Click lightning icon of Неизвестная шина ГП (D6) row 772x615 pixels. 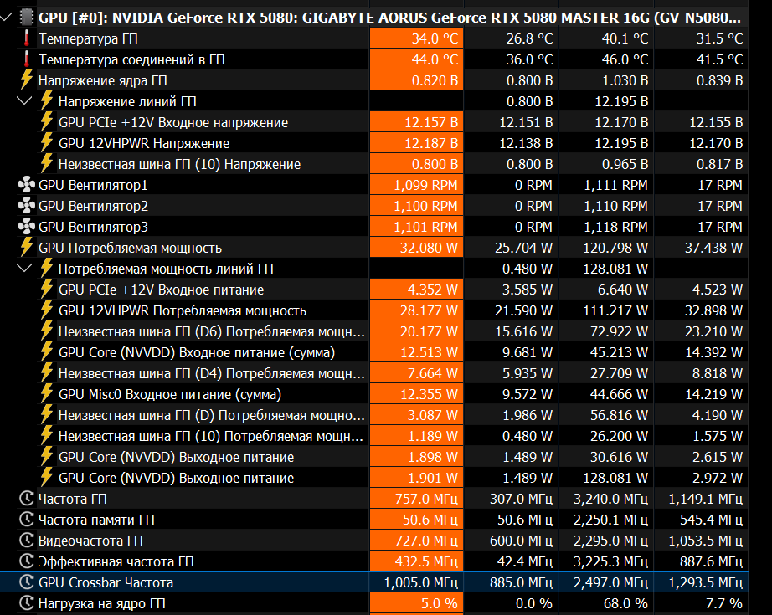(x=46, y=331)
